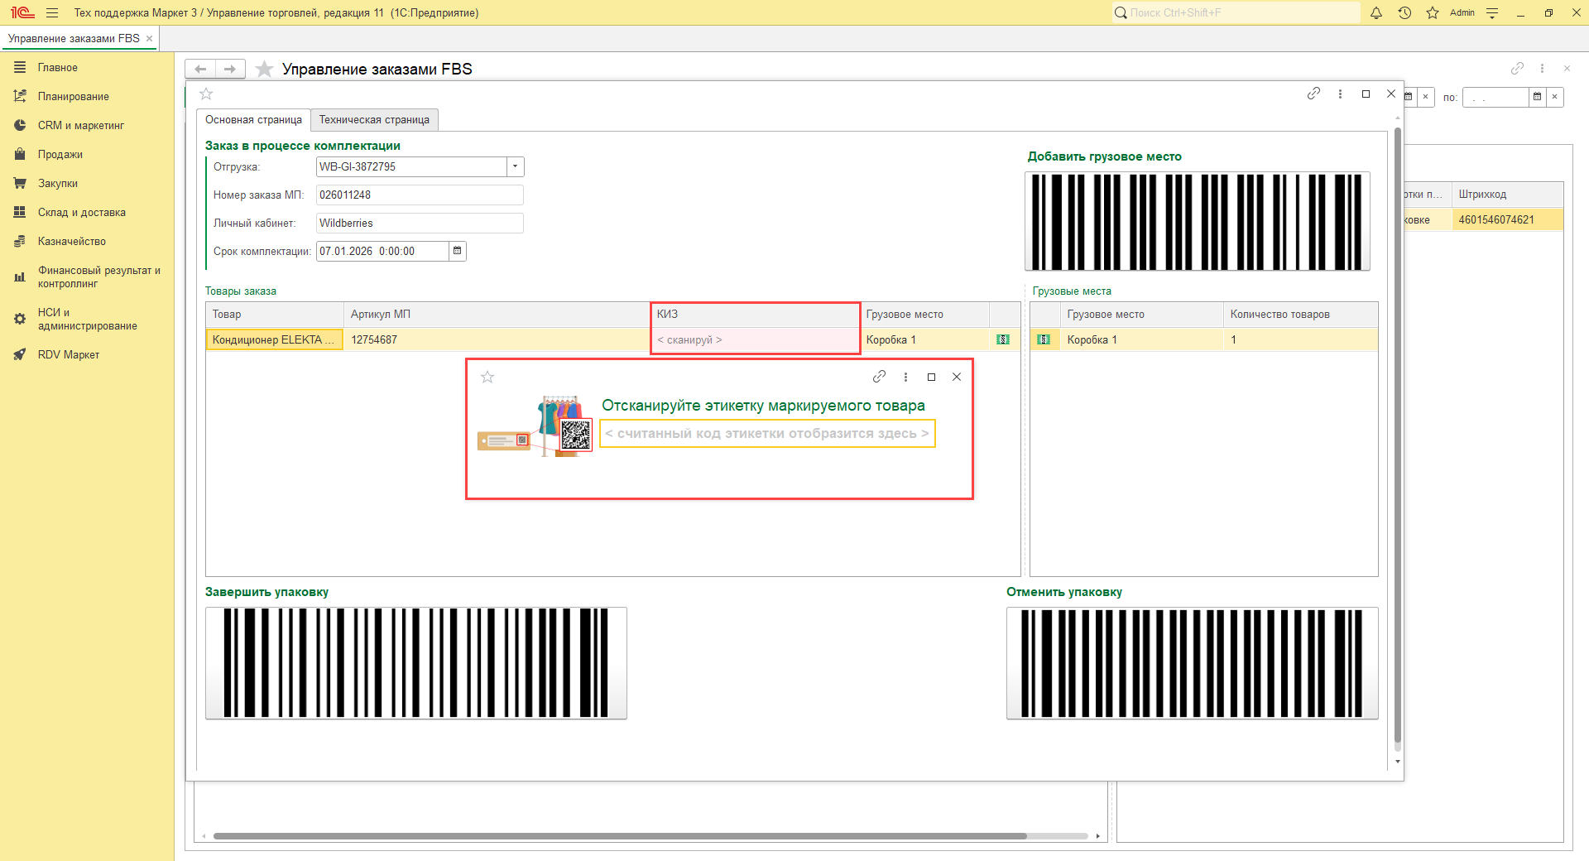Open RDV Маркет section
Image resolution: width=1589 pixels, height=861 pixels.
click(68, 355)
